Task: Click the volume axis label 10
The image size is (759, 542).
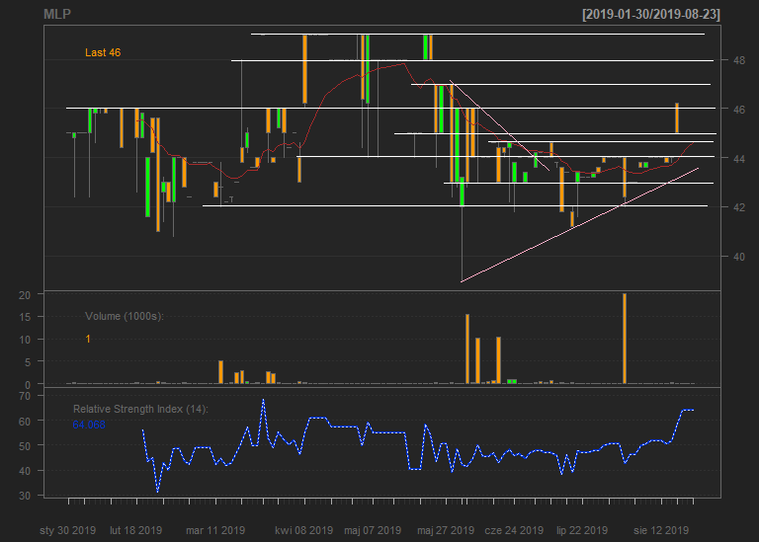Action: 25,340
